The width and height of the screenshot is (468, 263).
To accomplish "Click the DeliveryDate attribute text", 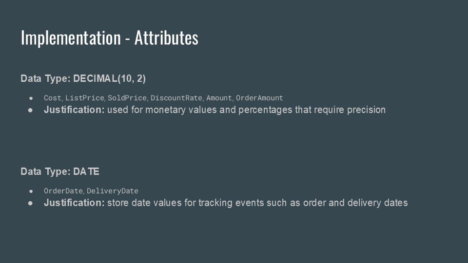I will (x=113, y=191).
